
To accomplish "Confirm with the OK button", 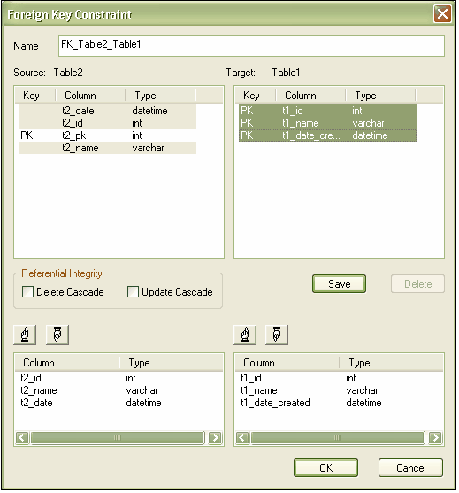I will click(325, 468).
